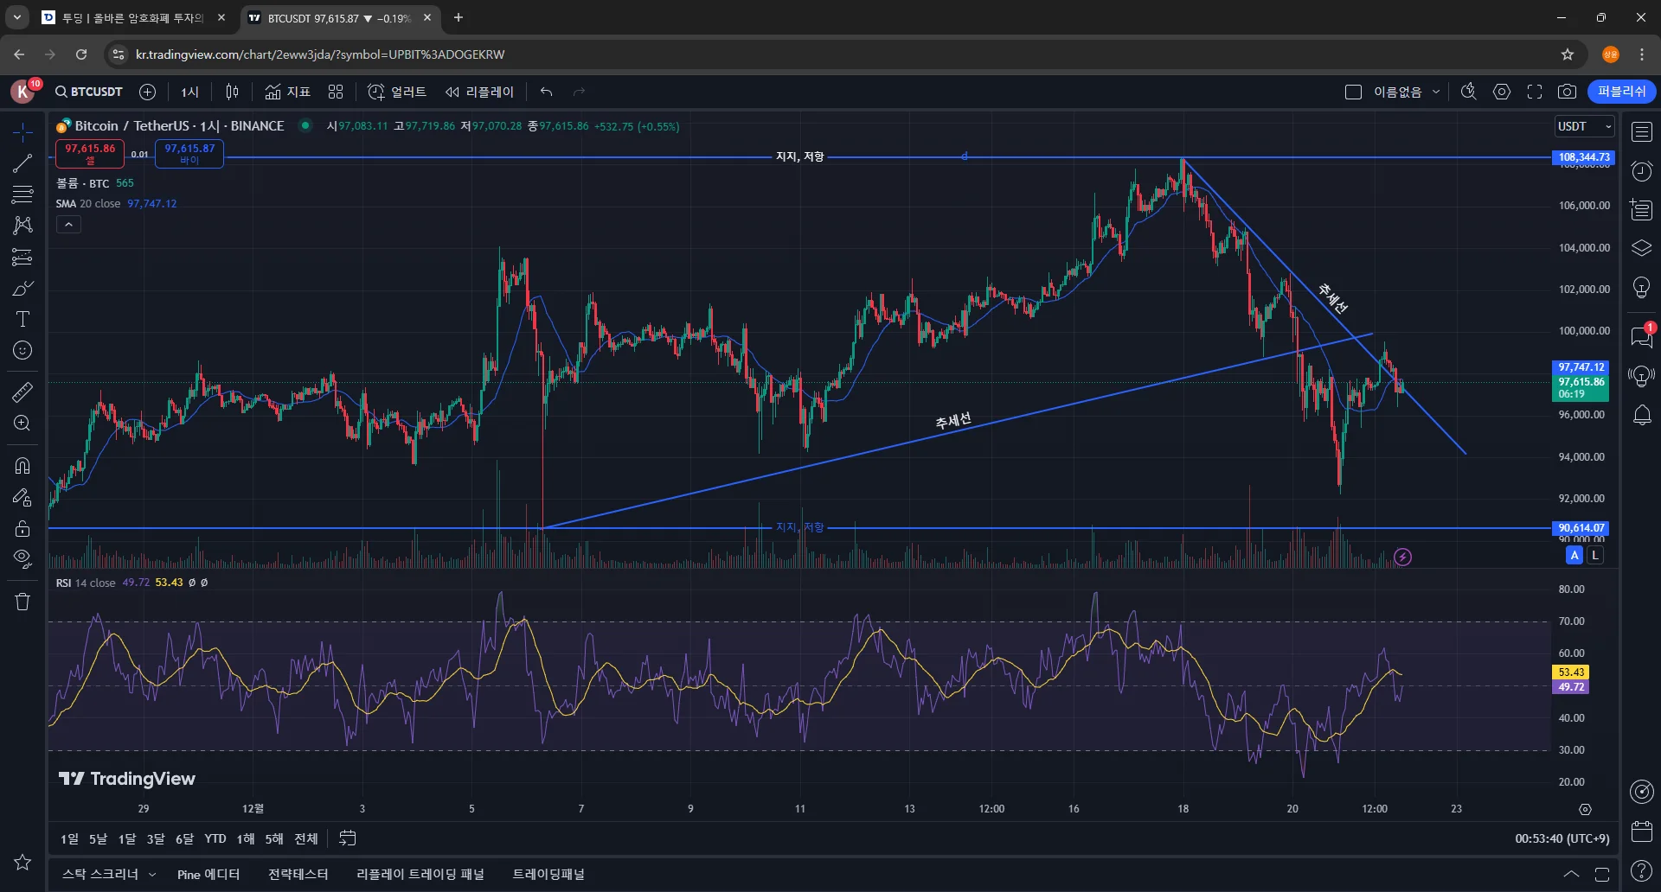1661x892 pixels.
Task: Open the watchlist panel
Action: click(x=1641, y=131)
